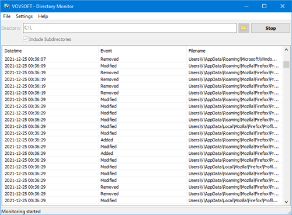
Task: Click the vertical scrollbar thumb
Action: coord(286,64)
